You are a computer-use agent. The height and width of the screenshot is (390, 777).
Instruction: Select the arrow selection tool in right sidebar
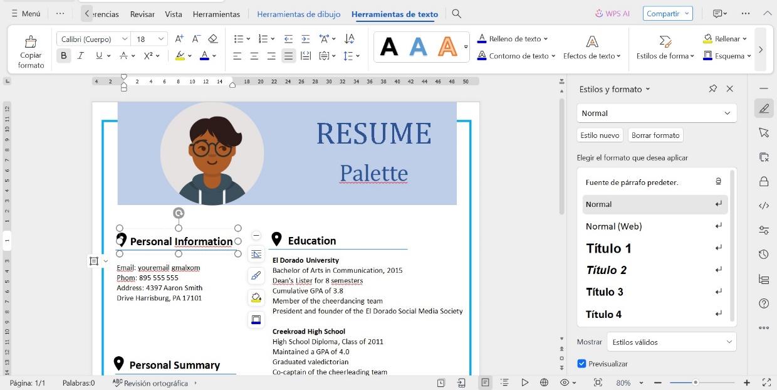764,133
